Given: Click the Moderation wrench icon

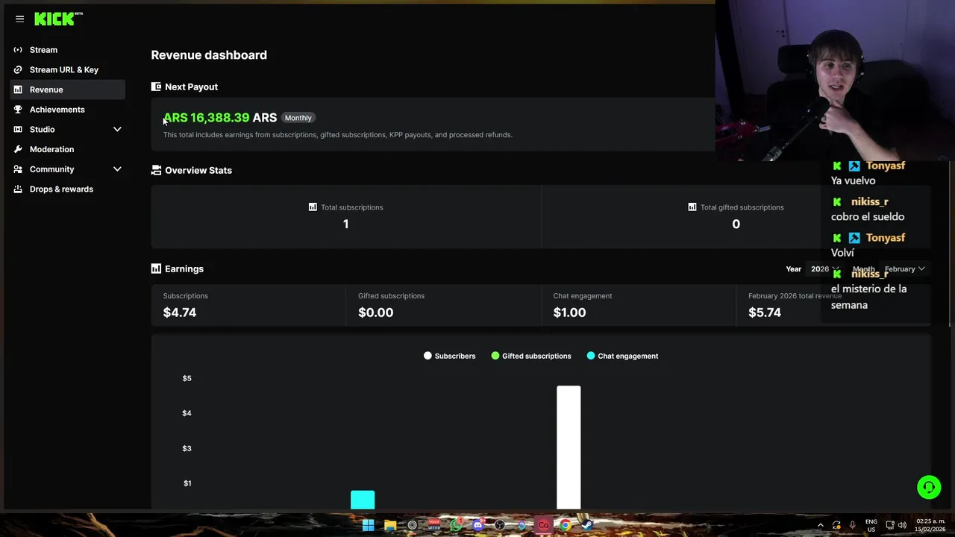Looking at the screenshot, I should [18, 149].
